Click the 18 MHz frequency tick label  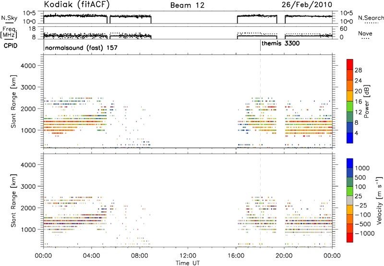(32, 29)
